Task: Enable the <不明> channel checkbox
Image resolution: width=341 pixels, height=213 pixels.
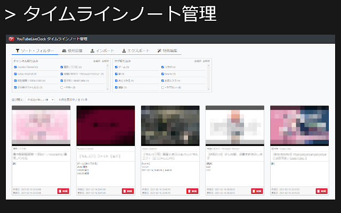Action: (62, 87)
